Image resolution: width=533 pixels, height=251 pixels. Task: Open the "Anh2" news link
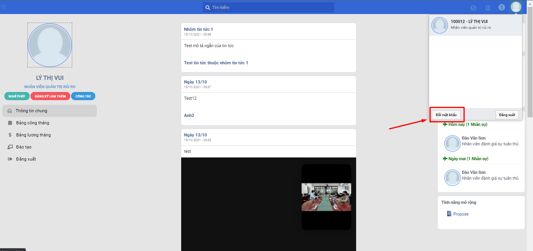click(189, 116)
